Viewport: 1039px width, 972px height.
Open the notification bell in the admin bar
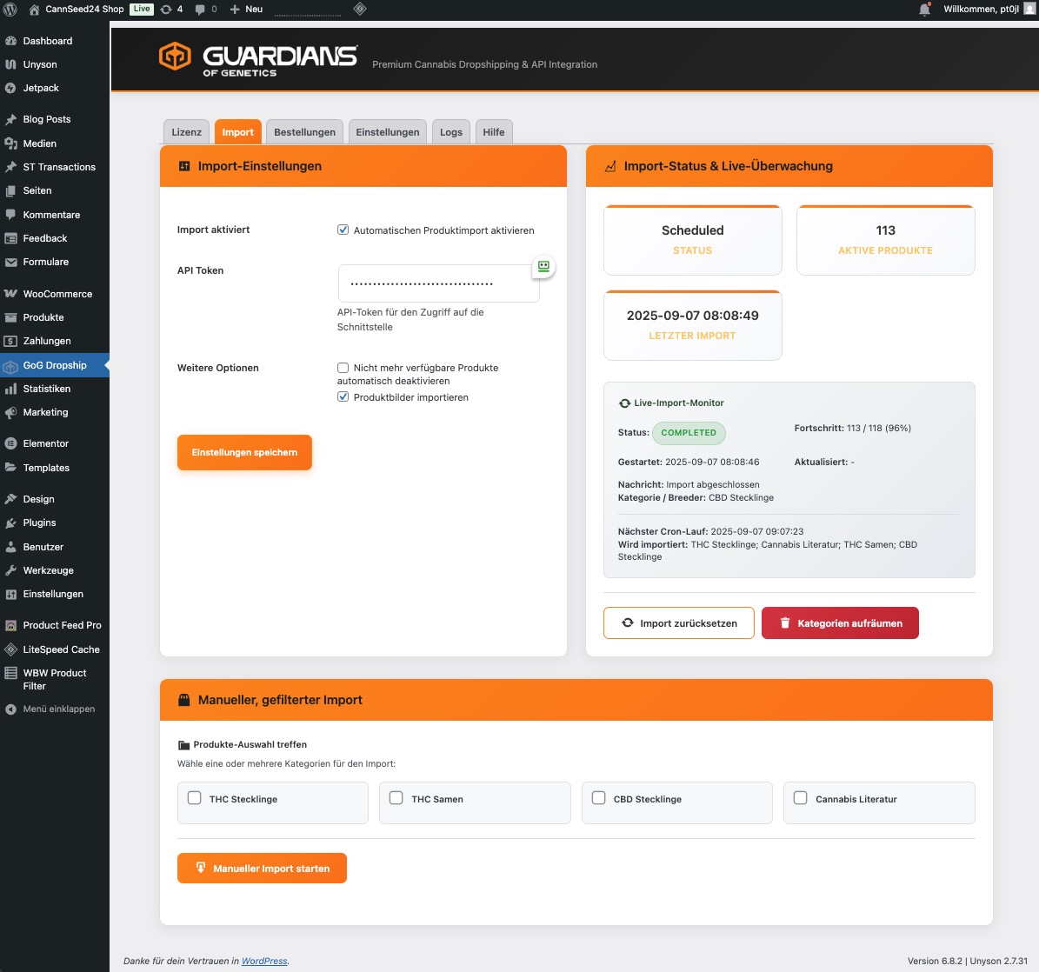(x=926, y=9)
